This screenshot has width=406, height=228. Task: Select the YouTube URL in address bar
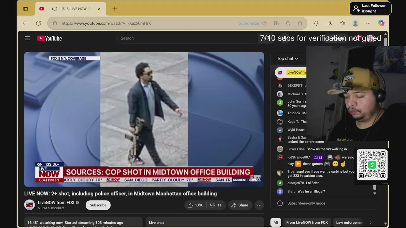click(x=107, y=23)
